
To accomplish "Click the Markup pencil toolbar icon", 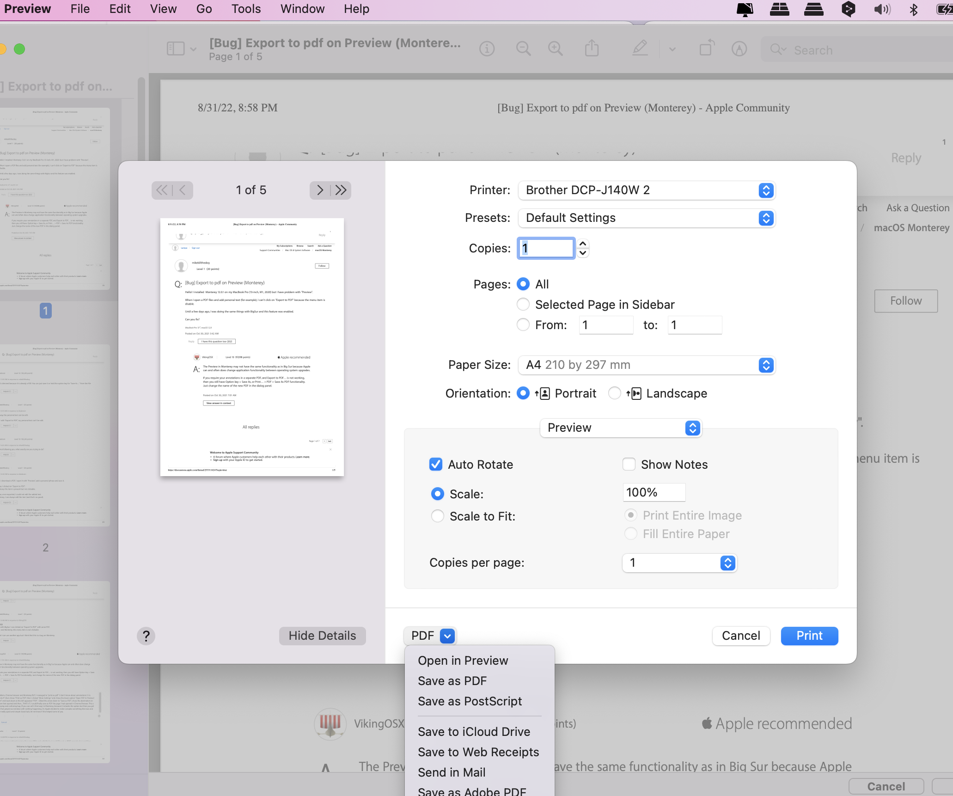I will 640,49.
